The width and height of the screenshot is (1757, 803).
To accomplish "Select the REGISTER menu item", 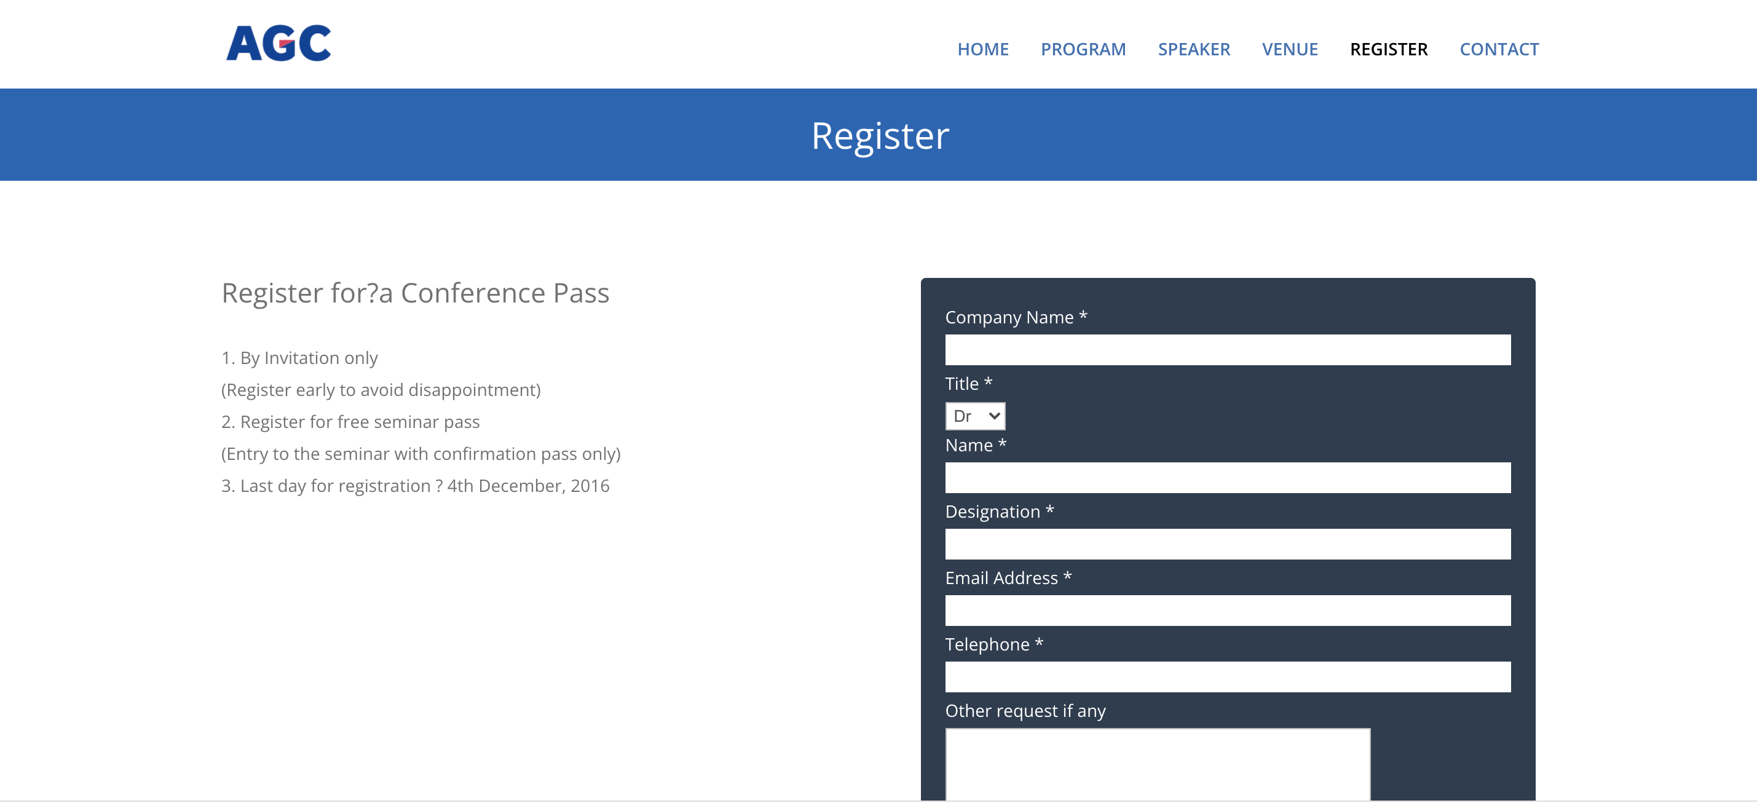I will 1389,49.
